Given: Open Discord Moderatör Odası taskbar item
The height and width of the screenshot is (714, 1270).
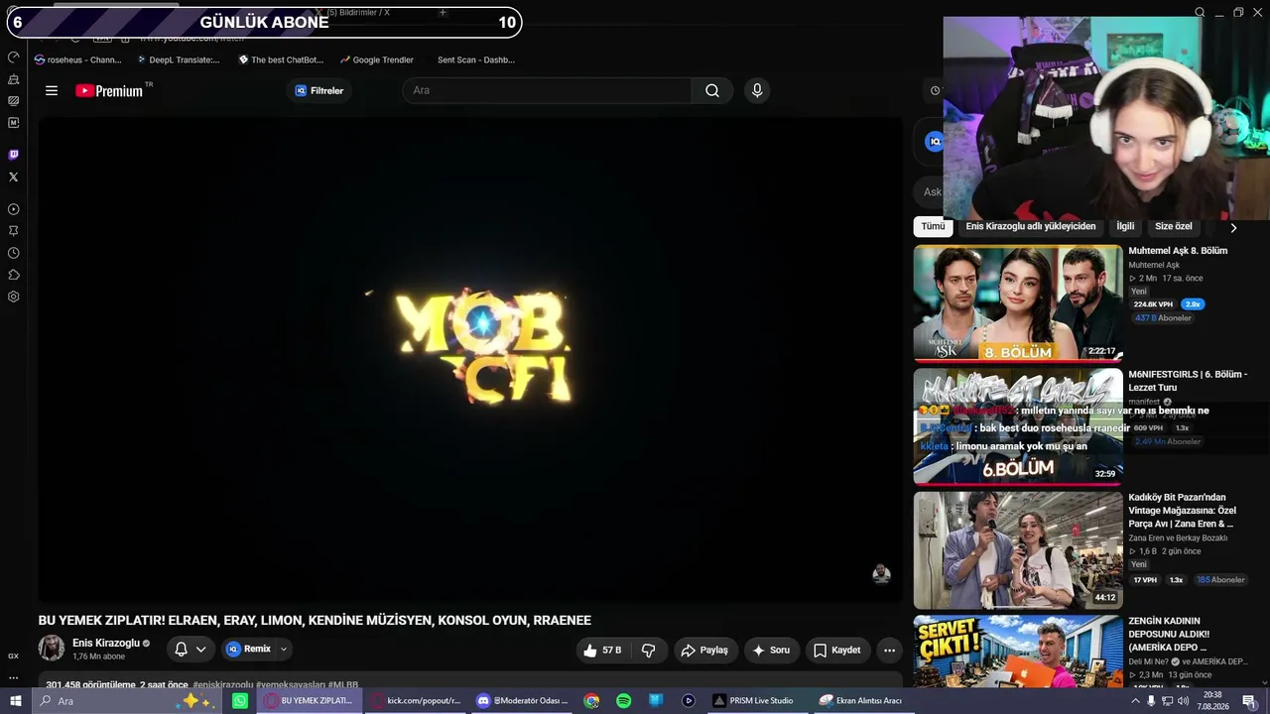Looking at the screenshot, I should 522,701.
